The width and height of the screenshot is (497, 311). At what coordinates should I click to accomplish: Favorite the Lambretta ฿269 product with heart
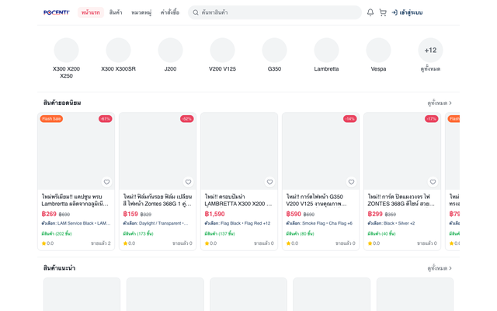(x=107, y=182)
